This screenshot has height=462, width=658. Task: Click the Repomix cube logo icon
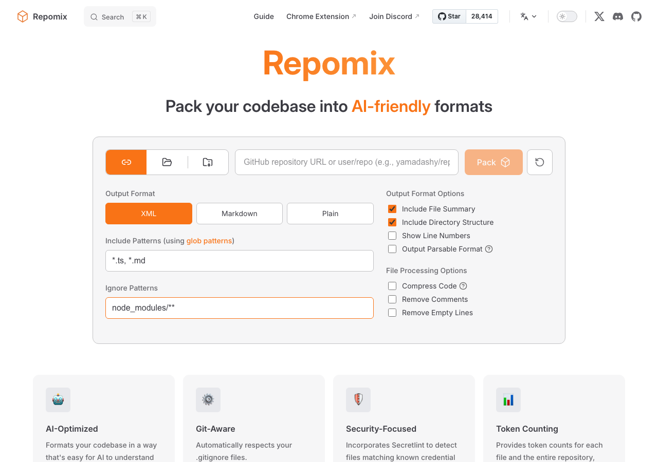[23, 16]
